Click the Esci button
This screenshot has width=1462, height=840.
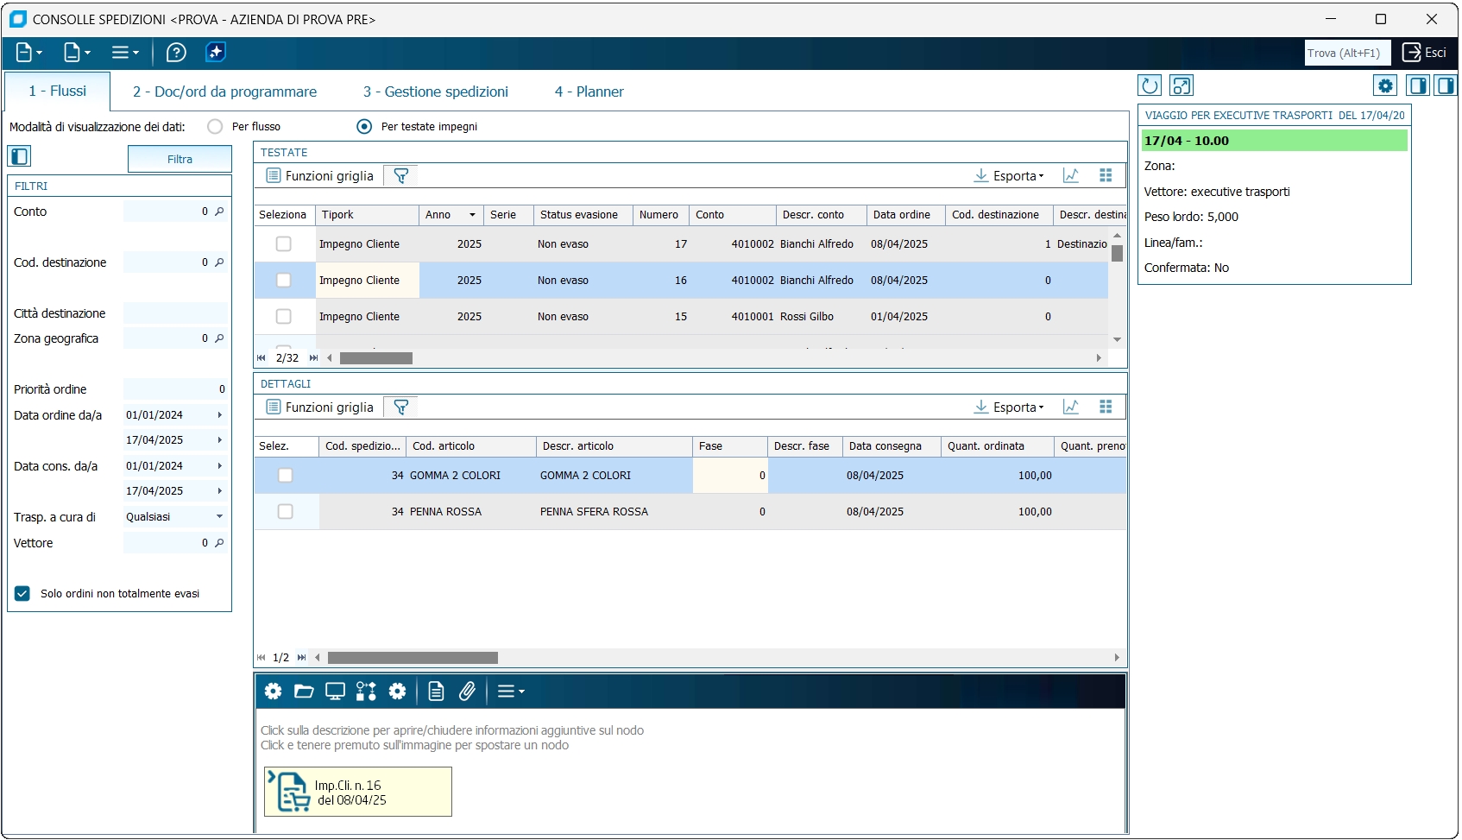[x=1424, y=53]
